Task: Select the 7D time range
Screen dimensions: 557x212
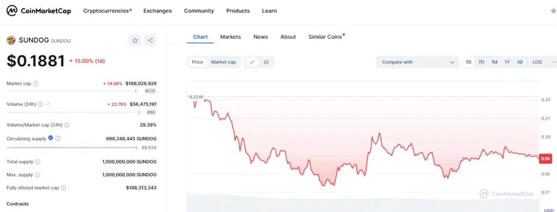Action: click(x=481, y=62)
